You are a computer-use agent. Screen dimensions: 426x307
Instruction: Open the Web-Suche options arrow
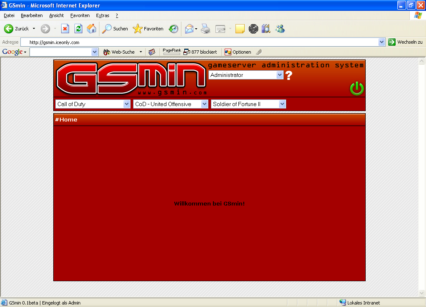pyautogui.click(x=141, y=52)
